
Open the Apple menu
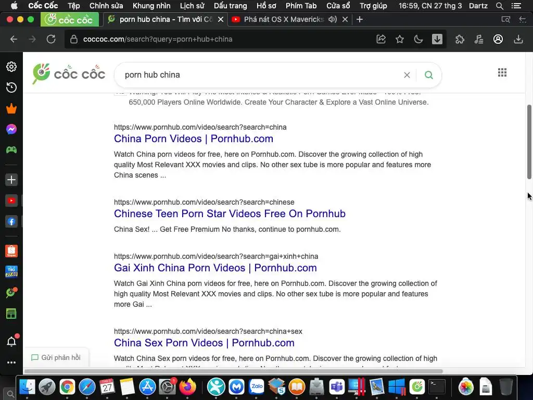[14, 6]
